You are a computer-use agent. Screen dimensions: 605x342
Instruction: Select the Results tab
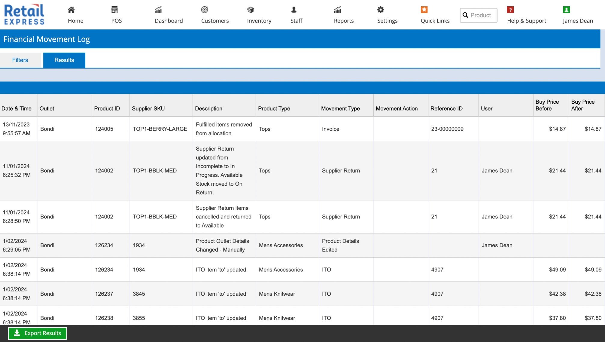click(64, 60)
